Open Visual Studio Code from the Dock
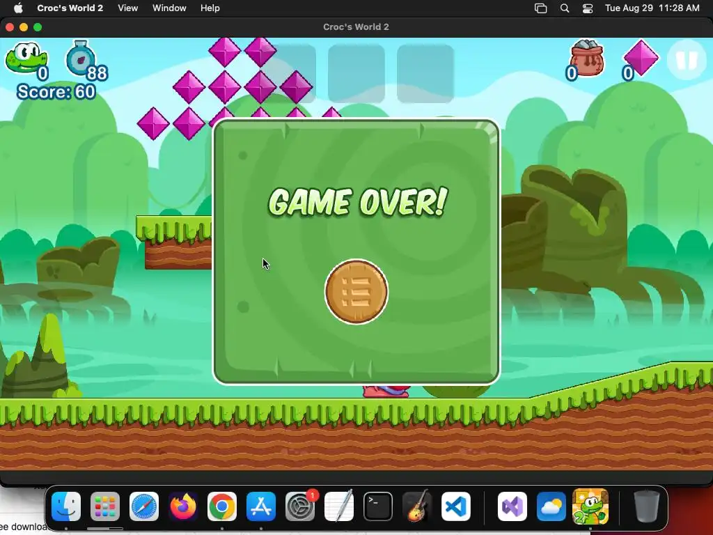Image resolution: width=713 pixels, height=535 pixels. coord(456,506)
